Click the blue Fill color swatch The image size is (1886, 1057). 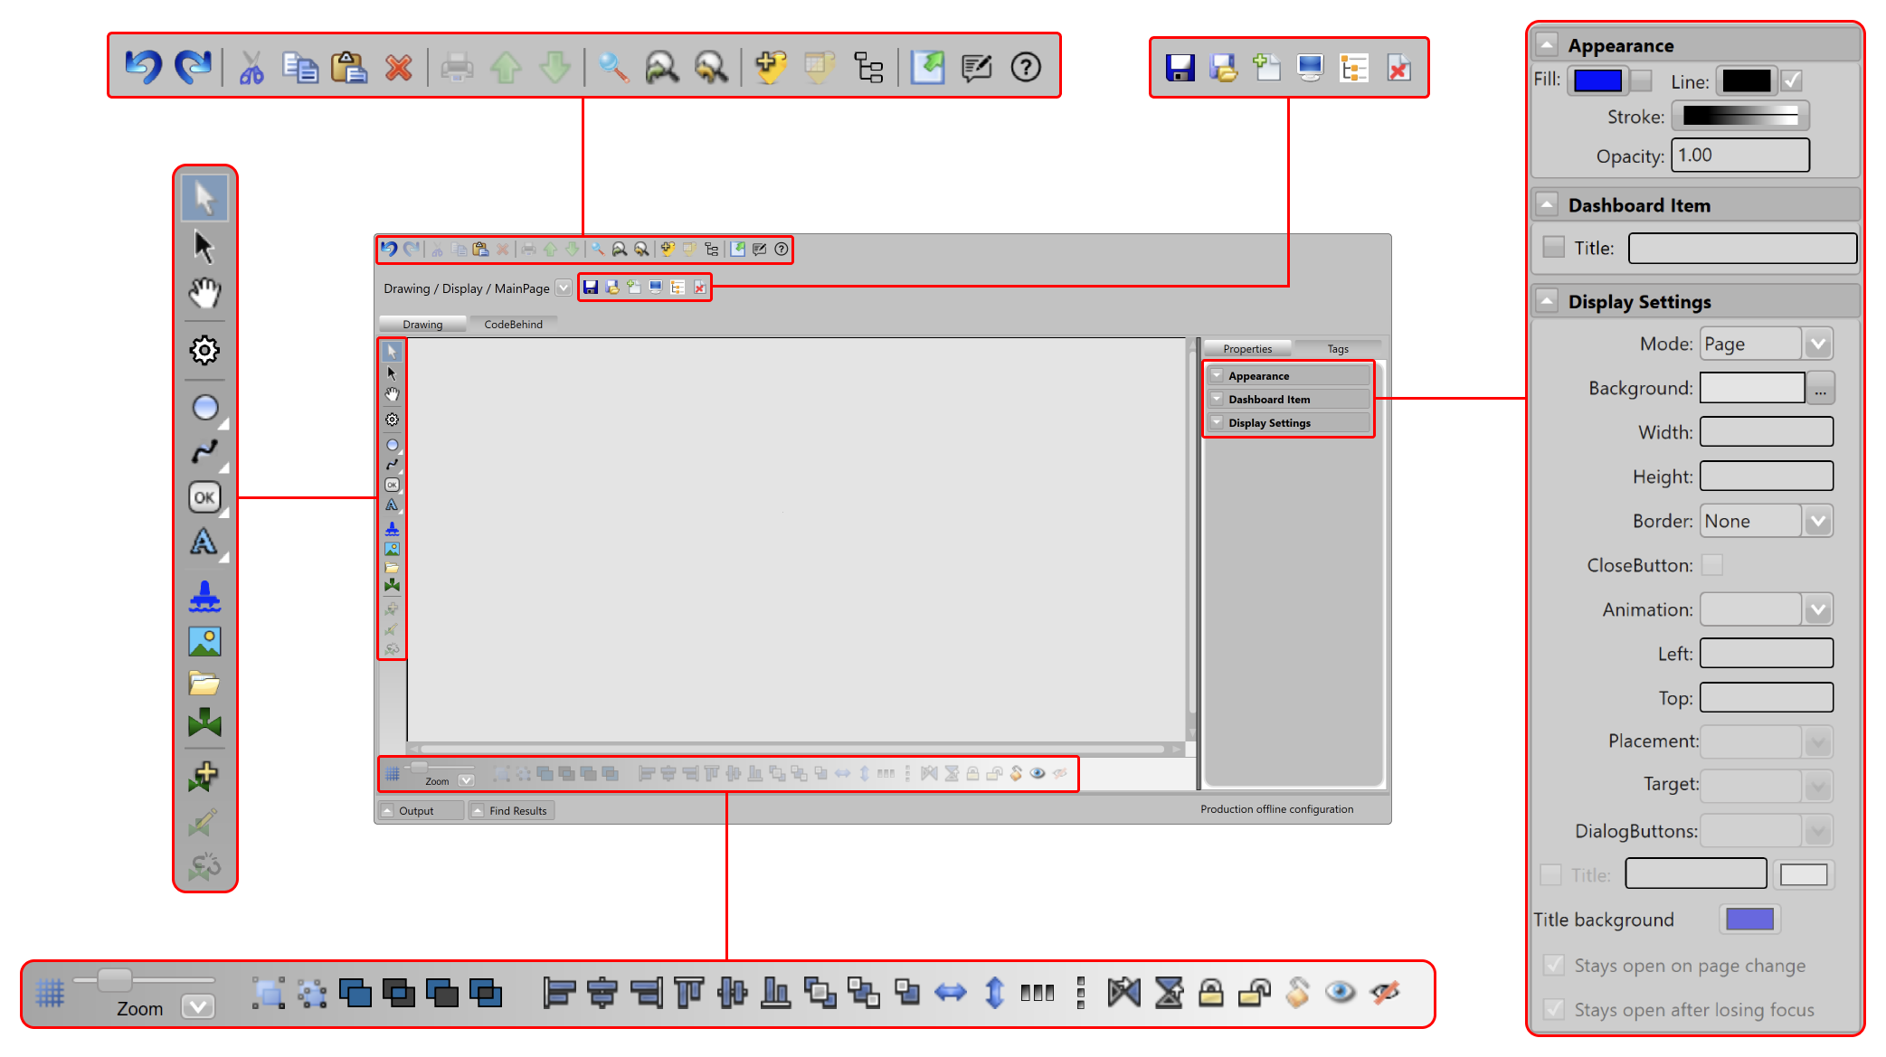click(x=1597, y=80)
